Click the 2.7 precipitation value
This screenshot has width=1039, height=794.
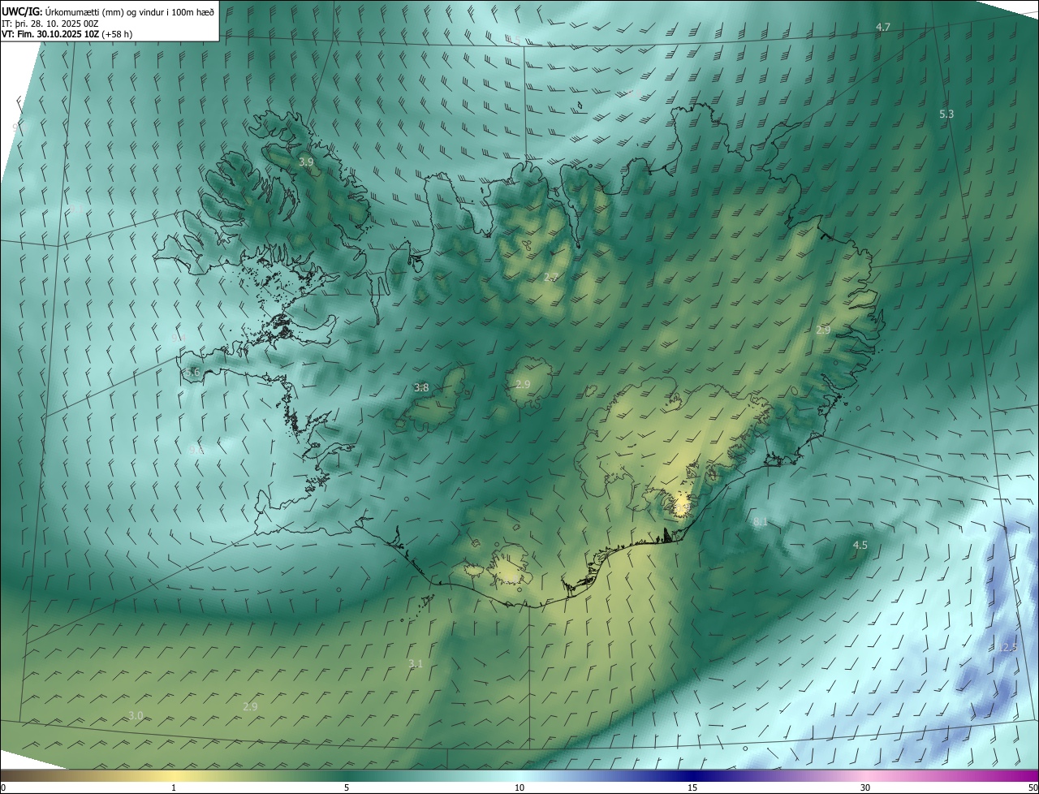[551, 278]
